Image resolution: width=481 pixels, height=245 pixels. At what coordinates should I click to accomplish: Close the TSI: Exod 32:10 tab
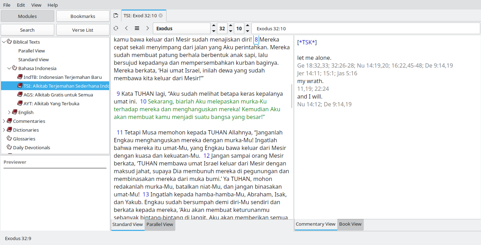(161, 15)
